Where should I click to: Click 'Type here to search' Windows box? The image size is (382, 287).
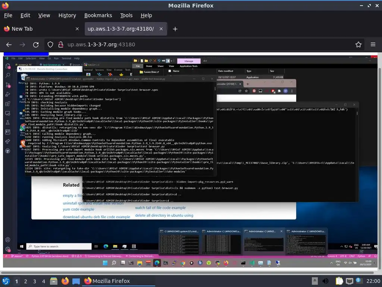pos(59,246)
